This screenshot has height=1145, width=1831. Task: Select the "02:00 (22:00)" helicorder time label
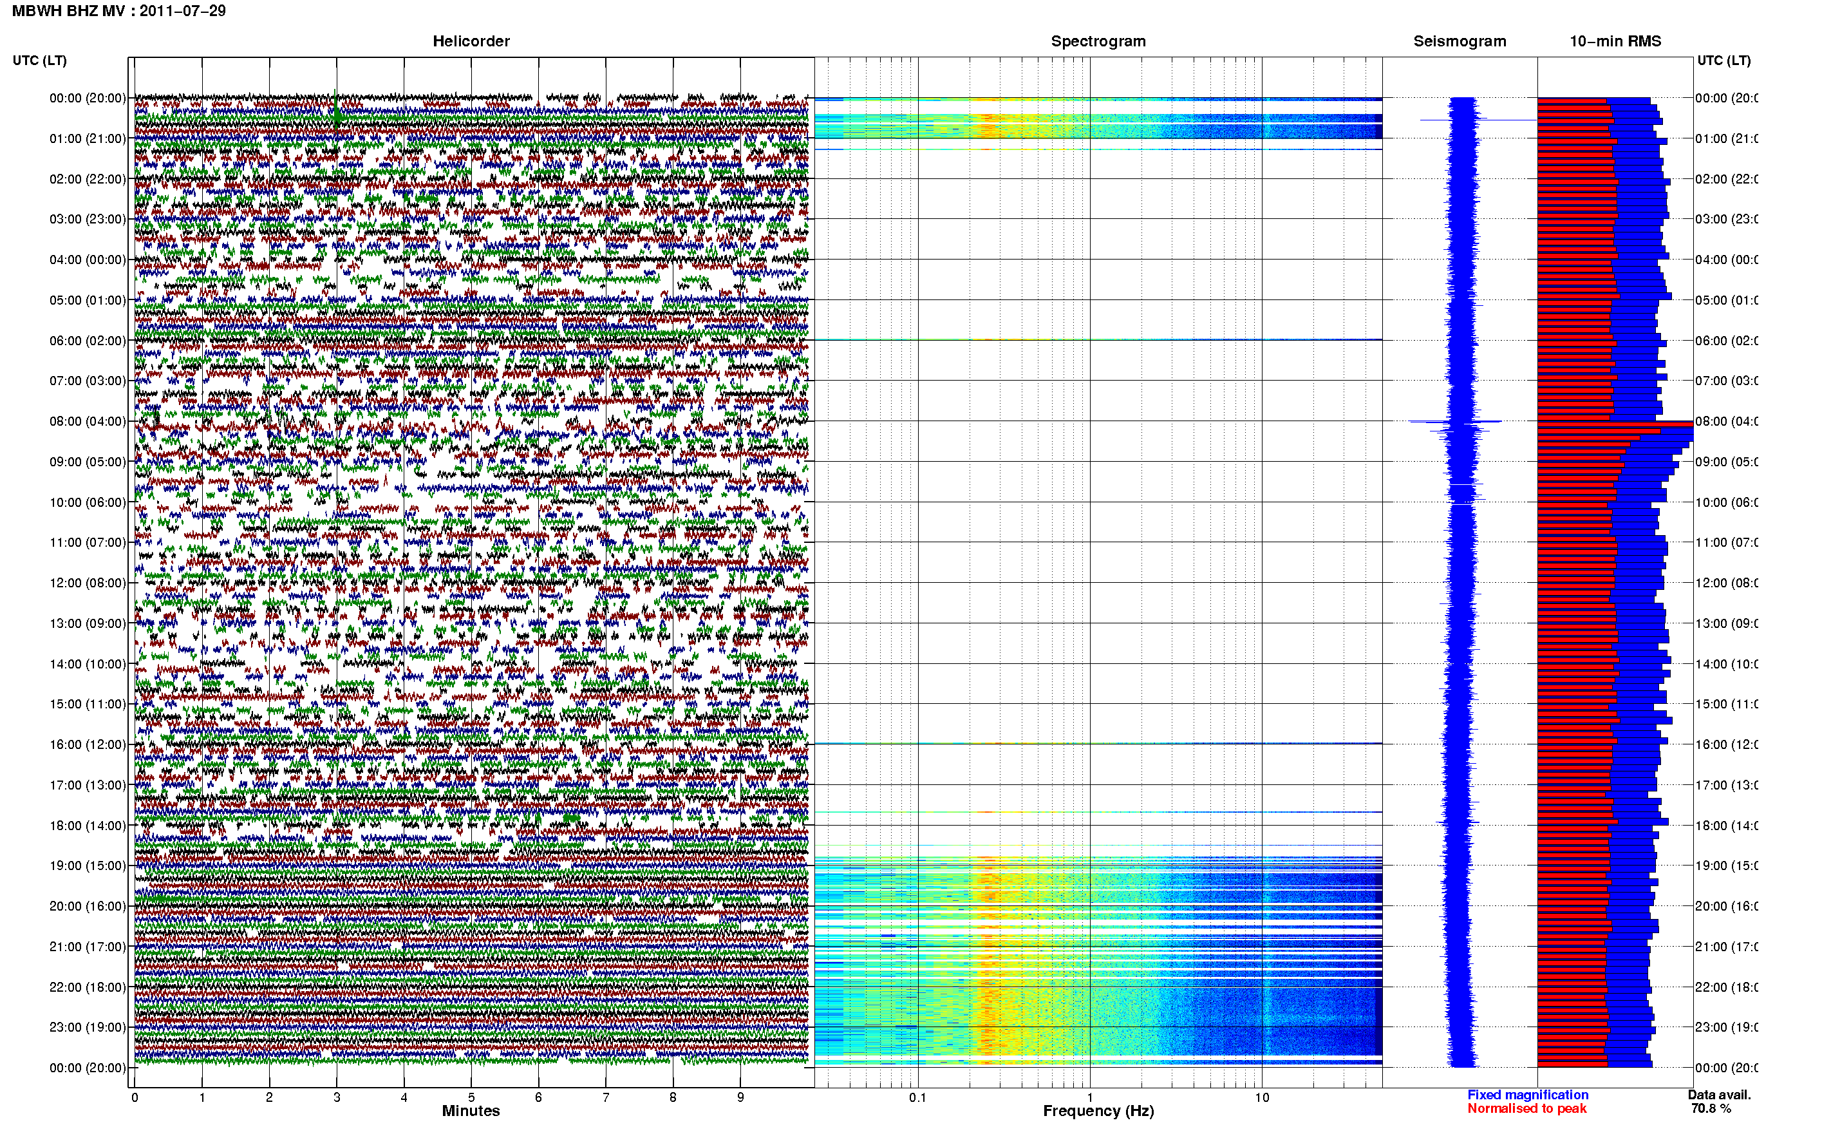pyautogui.click(x=88, y=179)
